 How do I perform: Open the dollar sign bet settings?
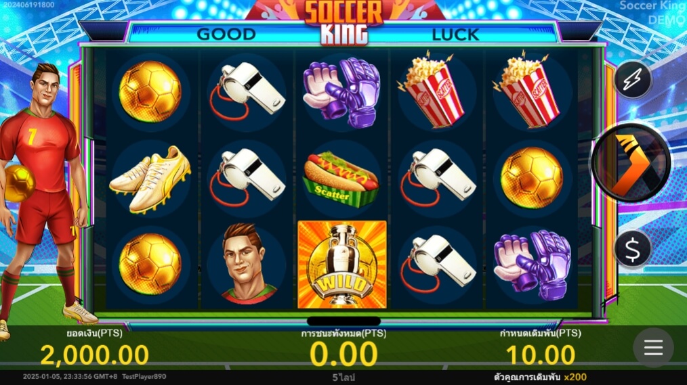coord(633,249)
